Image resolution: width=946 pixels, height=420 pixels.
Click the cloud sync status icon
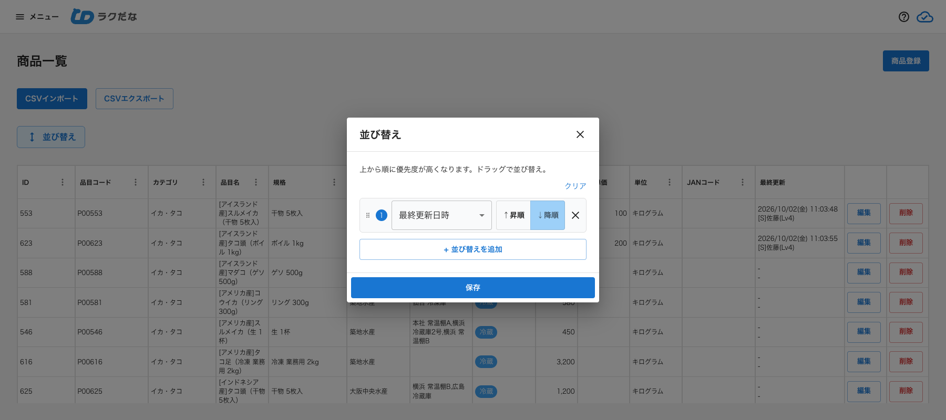(x=925, y=17)
